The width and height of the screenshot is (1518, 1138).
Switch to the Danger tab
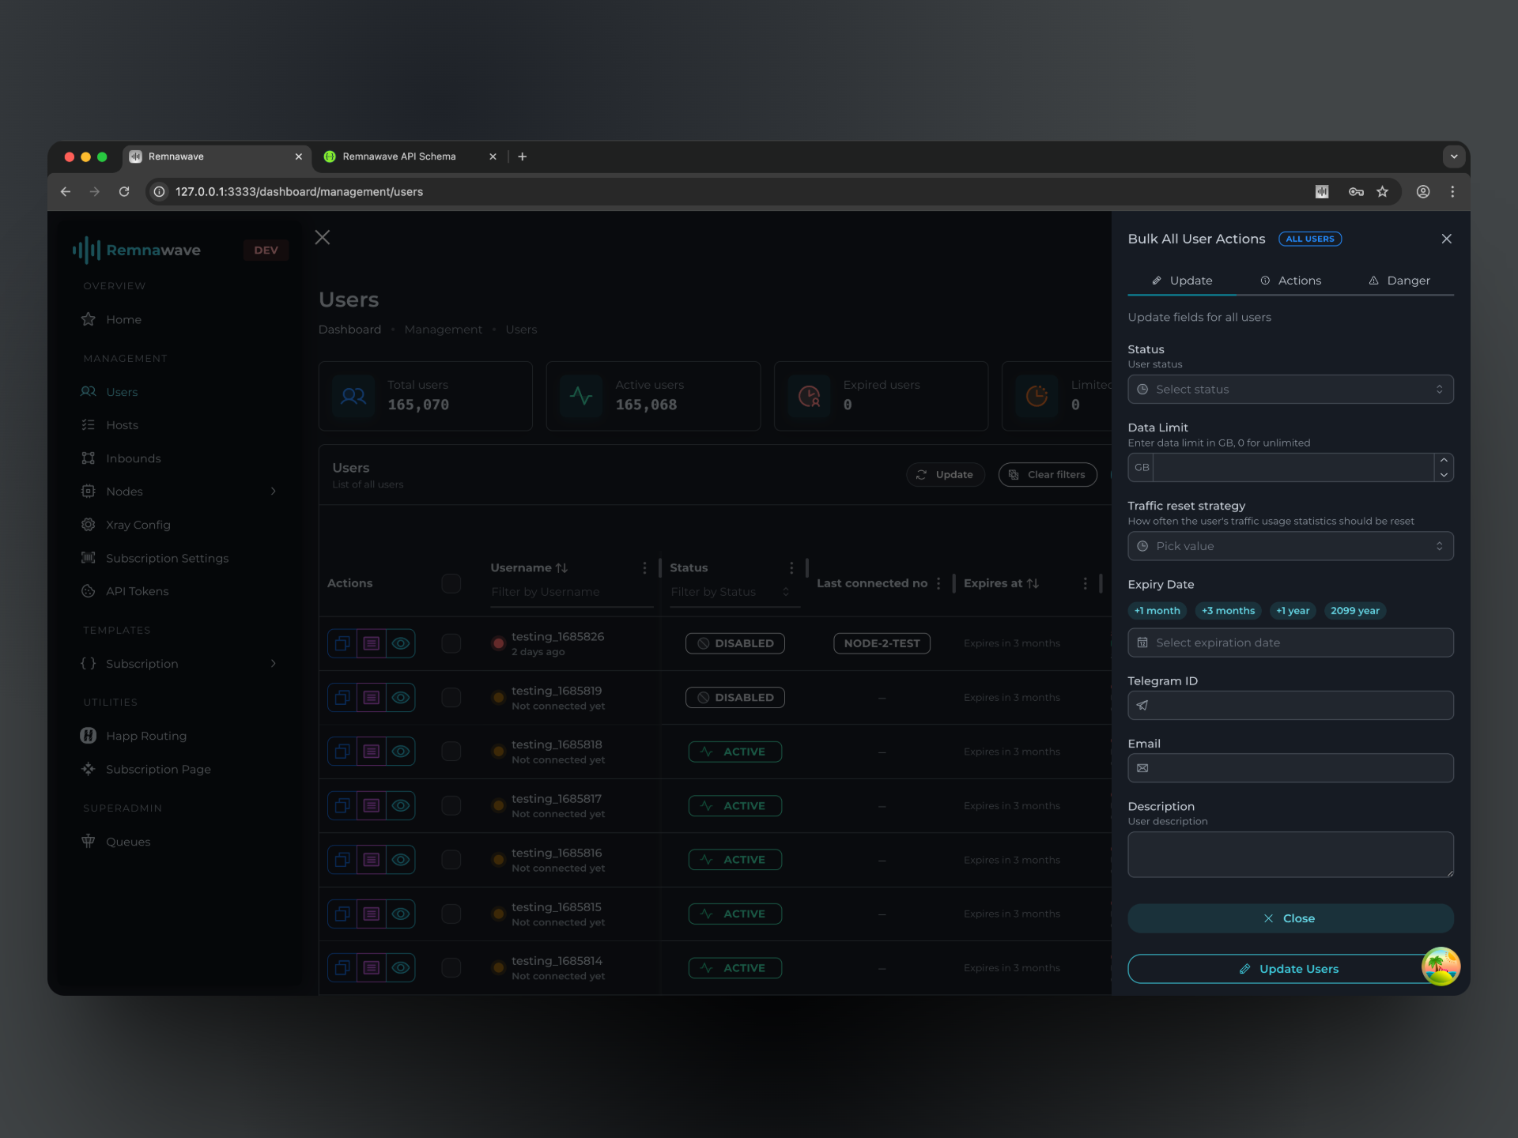1399,281
